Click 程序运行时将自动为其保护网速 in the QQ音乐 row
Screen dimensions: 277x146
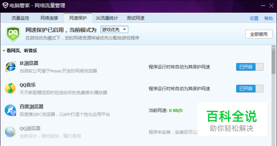click(x=179, y=89)
